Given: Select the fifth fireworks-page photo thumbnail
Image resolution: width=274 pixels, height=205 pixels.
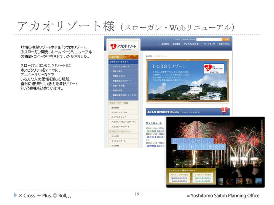Looking at the screenshot, I should click(259, 181).
